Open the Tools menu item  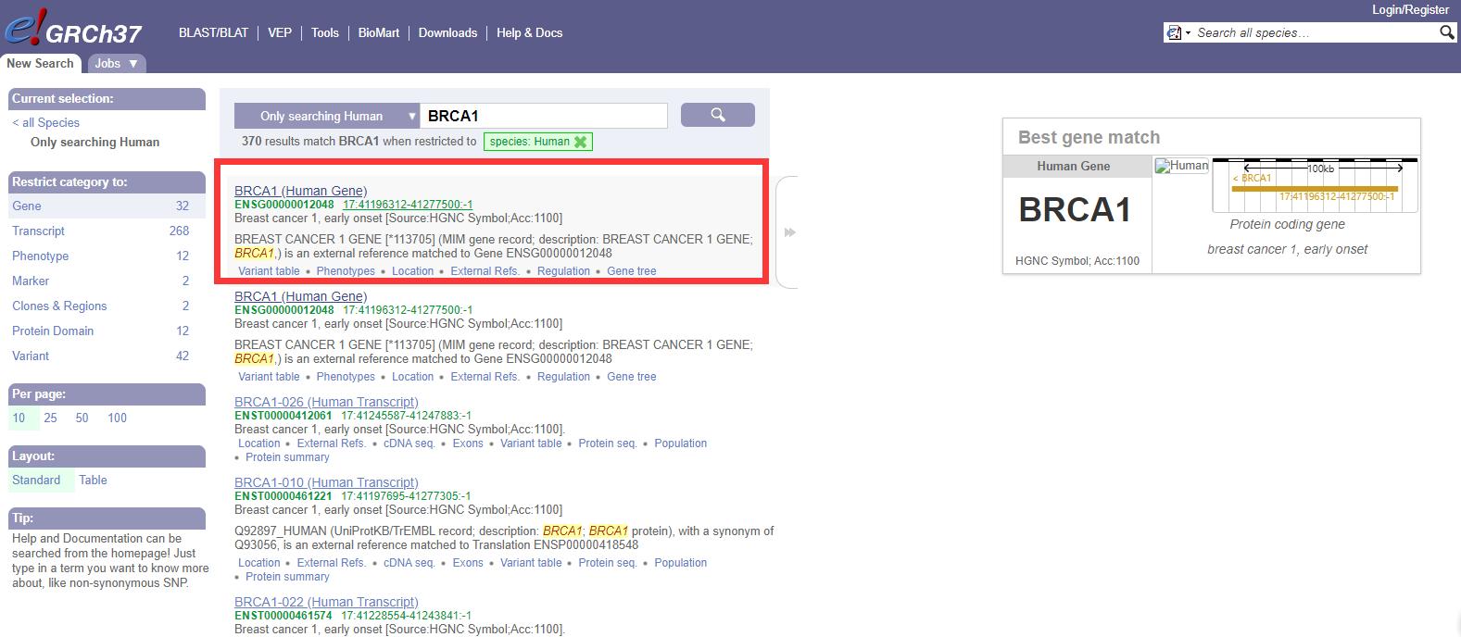coord(325,32)
